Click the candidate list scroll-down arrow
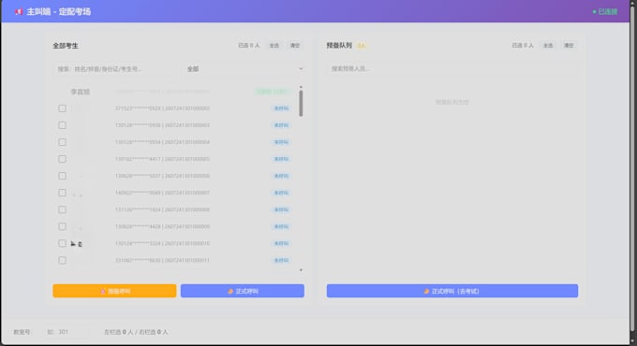The width and height of the screenshot is (637, 346). pos(301,270)
